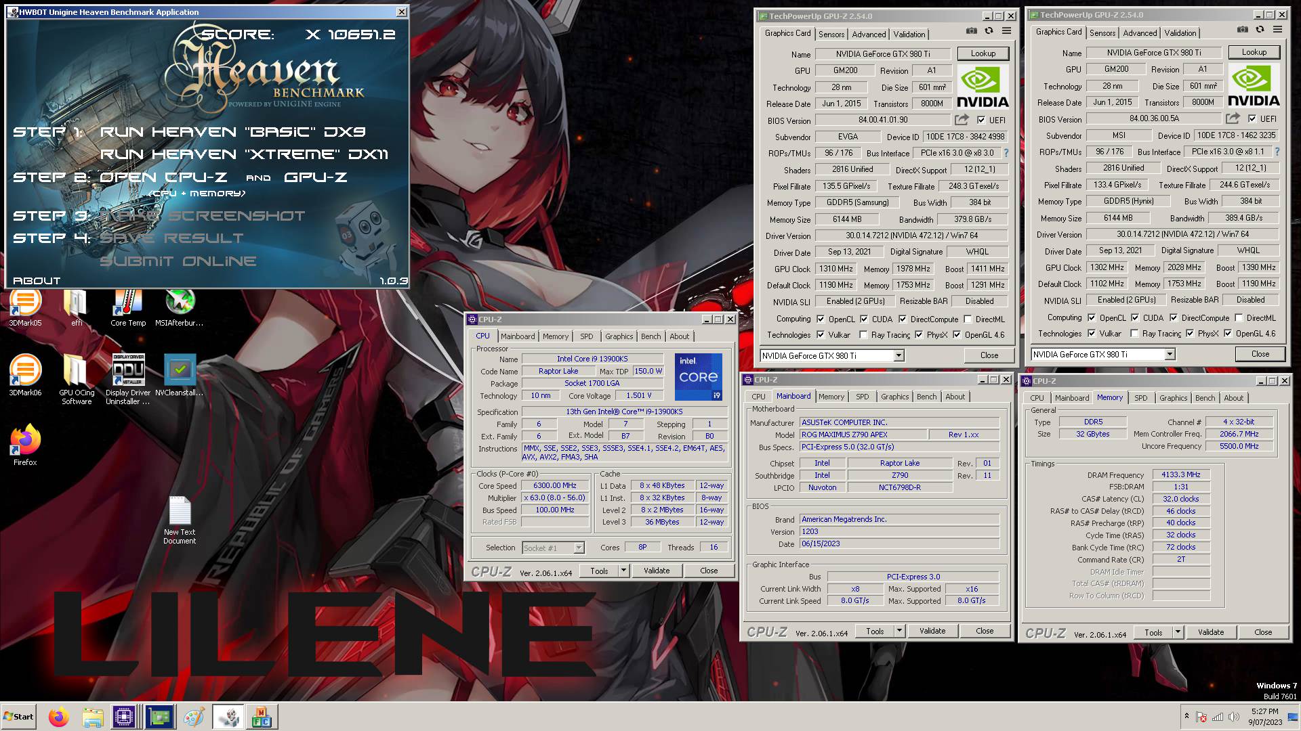The image size is (1301, 731).
Task: Expand Tools arrow in CPU-Z Memory window
Action: tap(1178, 632)
